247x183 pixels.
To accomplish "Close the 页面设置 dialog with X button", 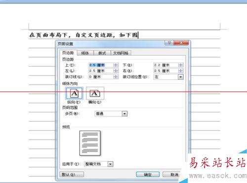I will [181, 43].
